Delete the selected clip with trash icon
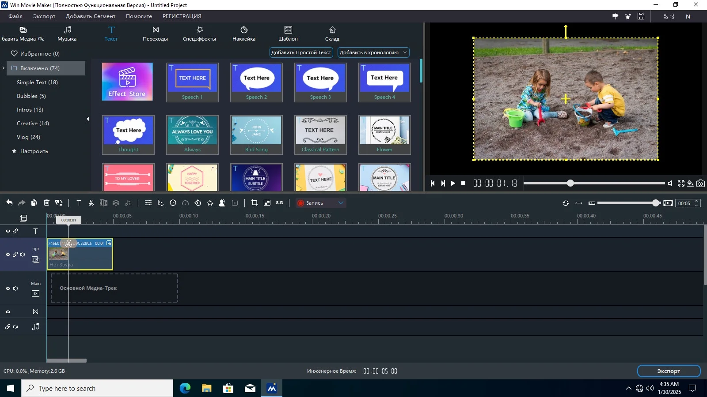 pyautogui.click(x=46, y=203)
